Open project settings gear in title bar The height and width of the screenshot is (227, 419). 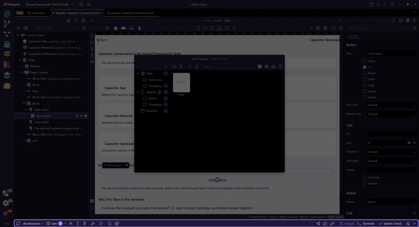[x=81, y=4]
